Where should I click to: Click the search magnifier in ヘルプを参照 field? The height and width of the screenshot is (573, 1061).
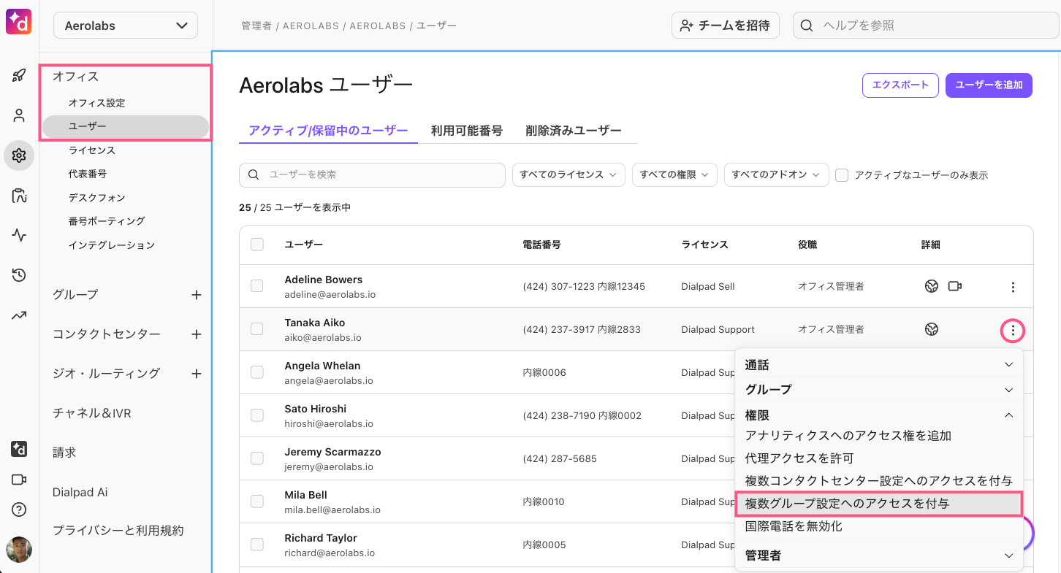pos(807,26)
